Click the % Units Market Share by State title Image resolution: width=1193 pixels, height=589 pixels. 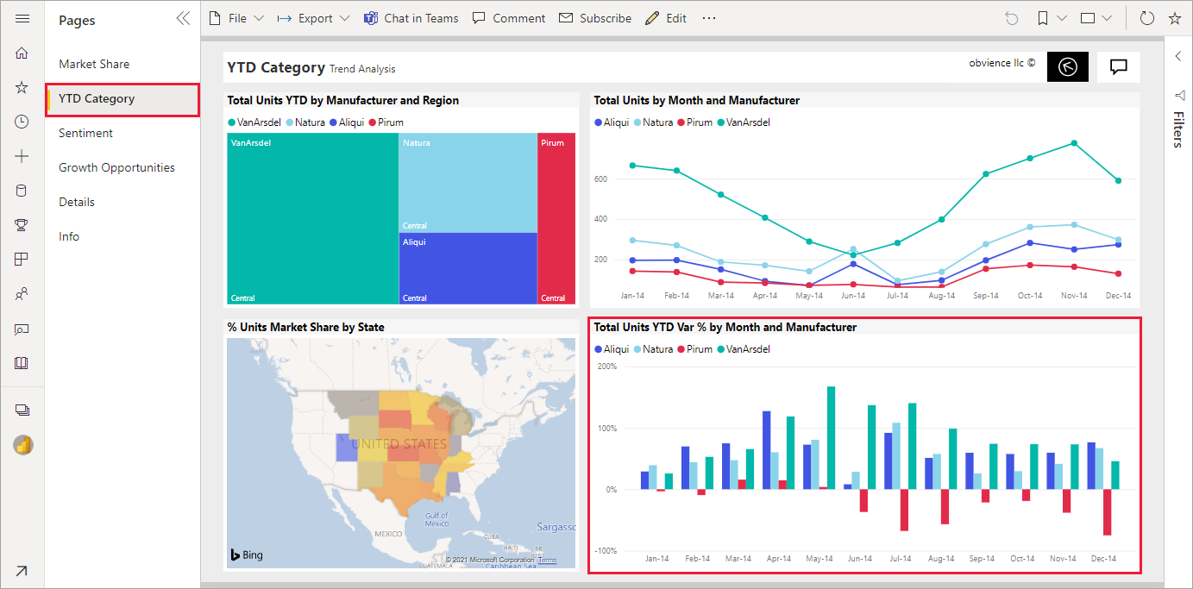pyautogui.click(x=306, y=327)
